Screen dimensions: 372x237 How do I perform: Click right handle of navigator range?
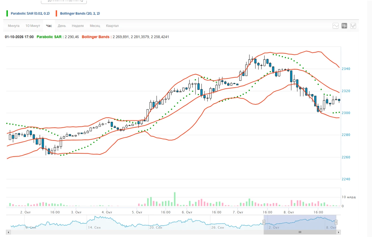click(336, 222)
